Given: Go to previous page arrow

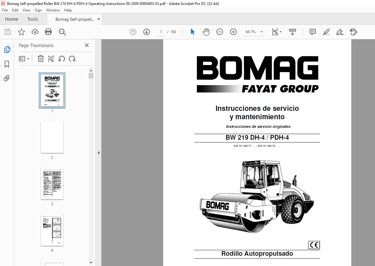Looking at the screenshot, I should coord(133,32).
